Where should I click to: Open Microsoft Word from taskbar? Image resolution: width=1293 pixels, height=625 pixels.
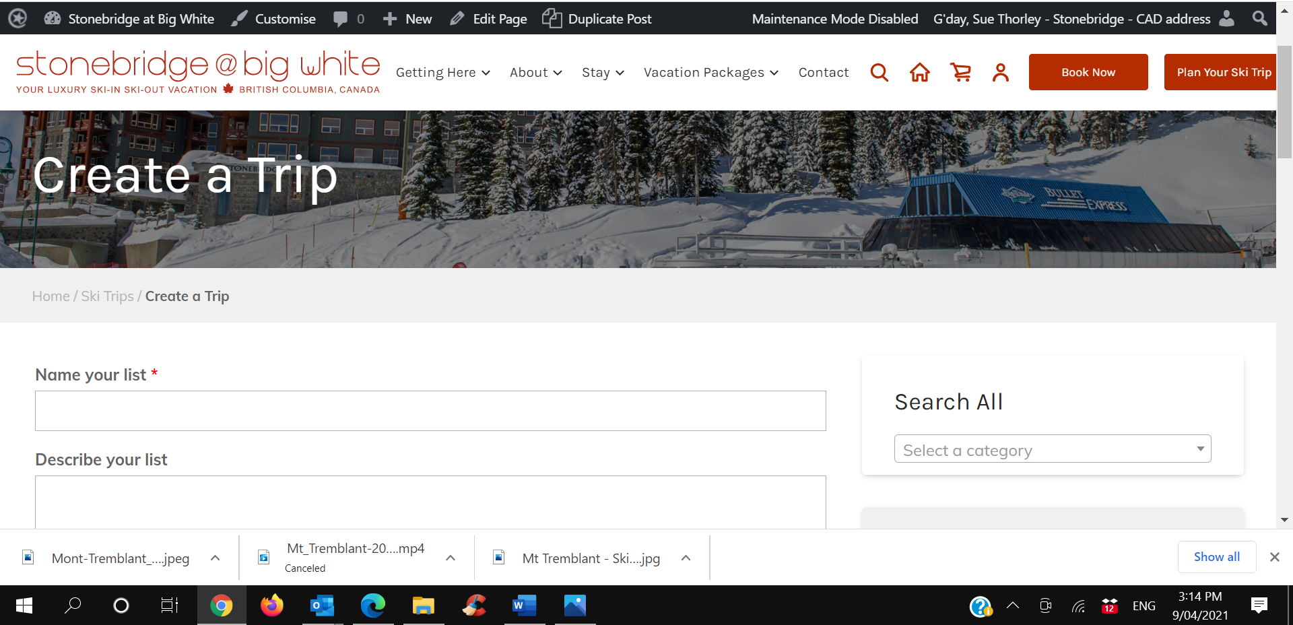[525, 605]
